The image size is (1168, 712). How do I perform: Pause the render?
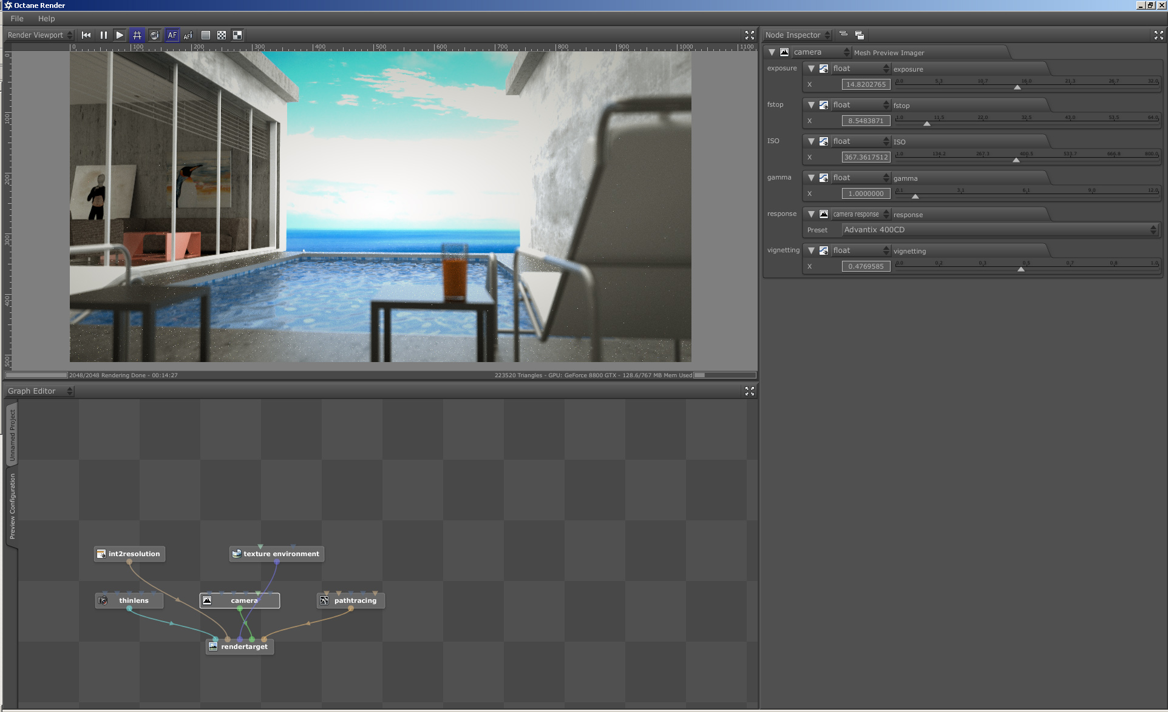(103, 35)
